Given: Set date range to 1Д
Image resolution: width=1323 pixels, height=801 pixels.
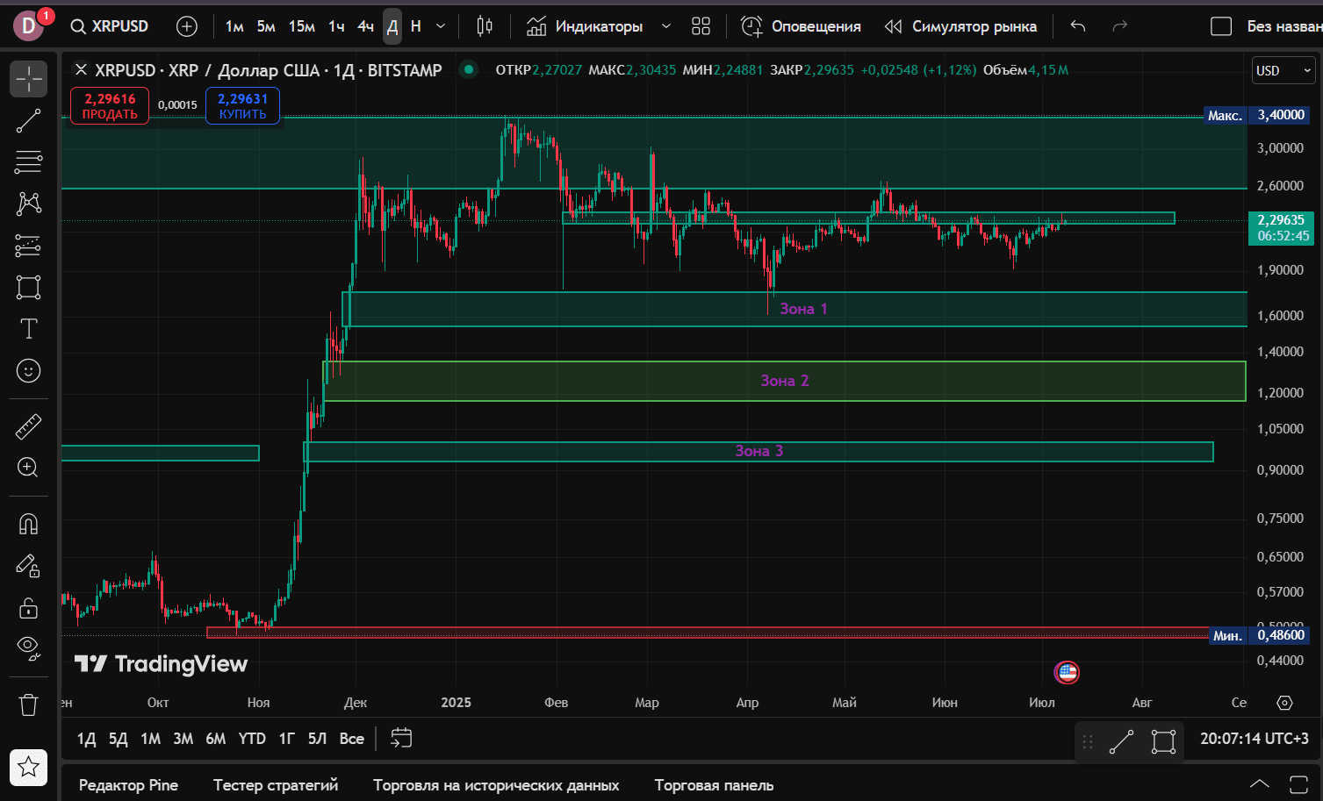Looking at the screenshot, I should point(86,739).
